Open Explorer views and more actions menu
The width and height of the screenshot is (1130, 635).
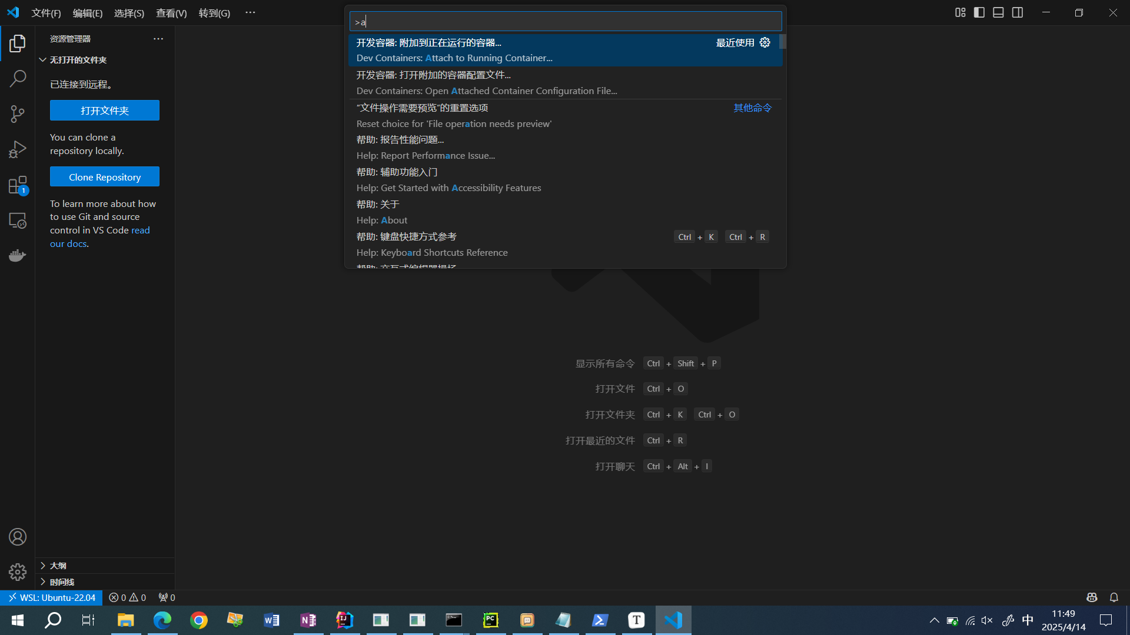tap(158, 39)
